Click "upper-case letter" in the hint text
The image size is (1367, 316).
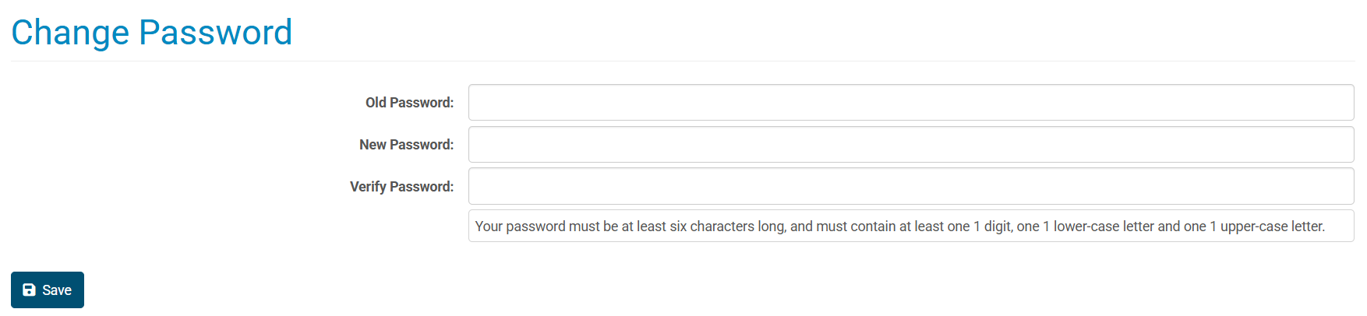[1271, 226]
